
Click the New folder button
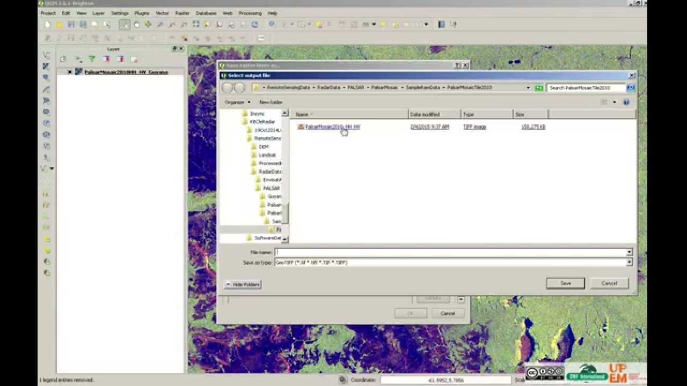point(271,102)
